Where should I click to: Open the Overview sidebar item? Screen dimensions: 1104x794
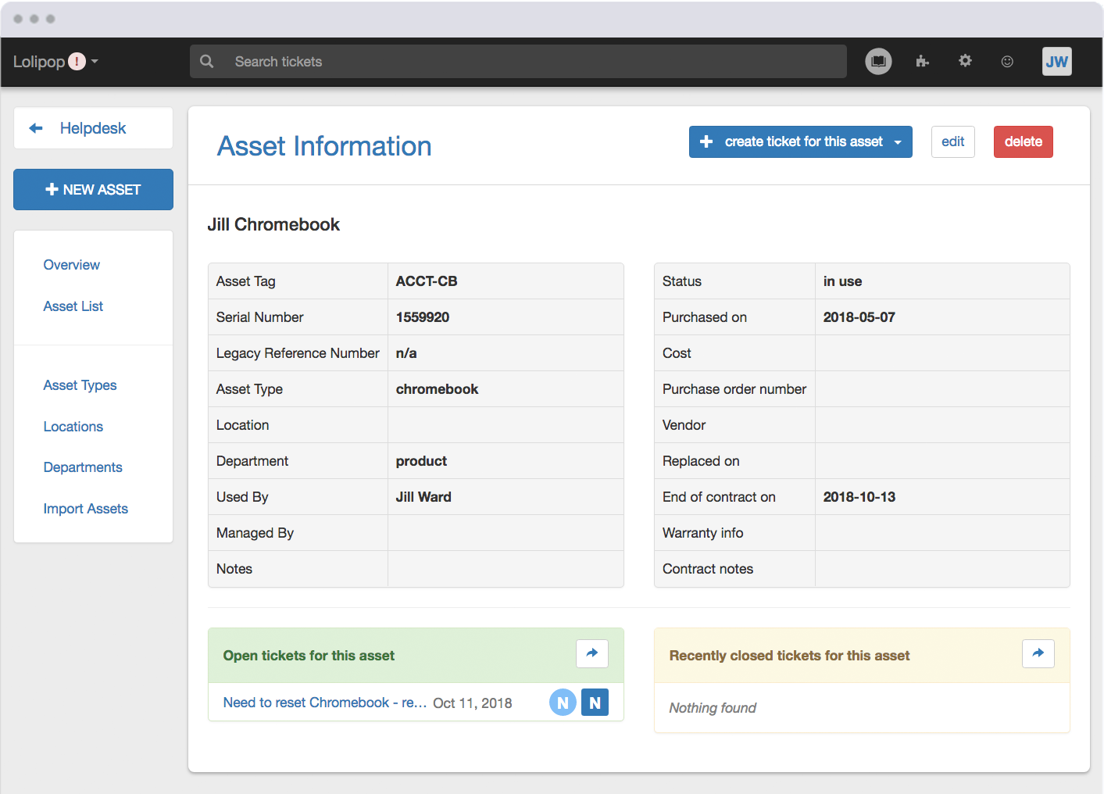(72, 265)
